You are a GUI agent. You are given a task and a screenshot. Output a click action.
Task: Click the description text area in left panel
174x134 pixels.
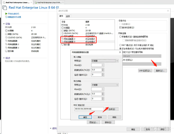pyautogui.click(x=17, y=61)
